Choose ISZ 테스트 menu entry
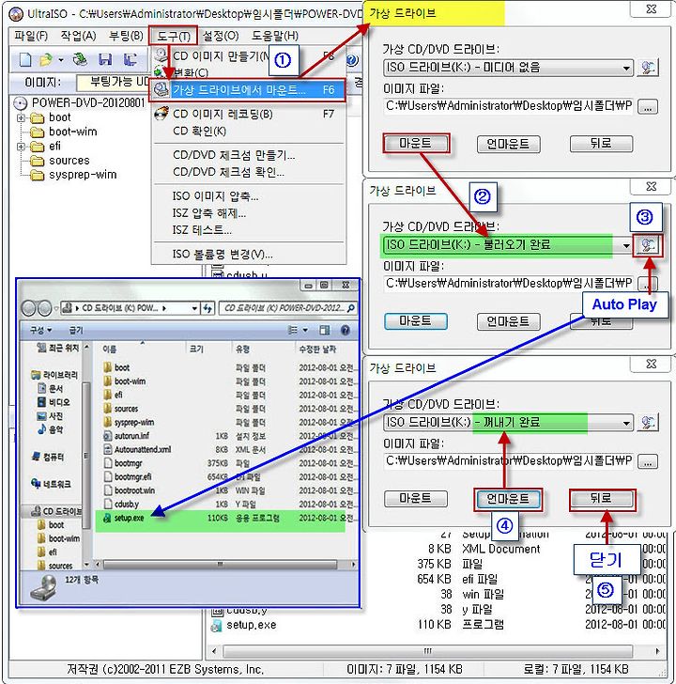676x684 pixels. [248, 230]
